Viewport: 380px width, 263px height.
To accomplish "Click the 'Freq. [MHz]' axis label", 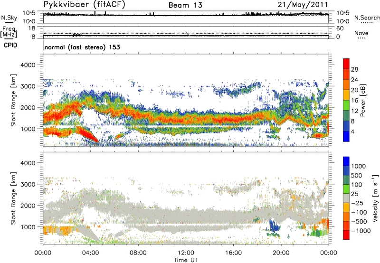I will [x=9, y=32].
